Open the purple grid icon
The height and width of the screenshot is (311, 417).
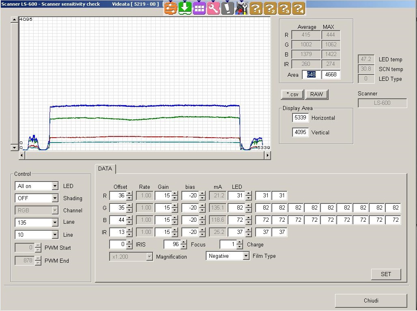point(199,8)
